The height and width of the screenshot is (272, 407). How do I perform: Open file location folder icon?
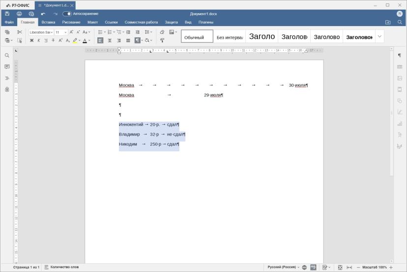pyautogui.click(x=388, y=22)
